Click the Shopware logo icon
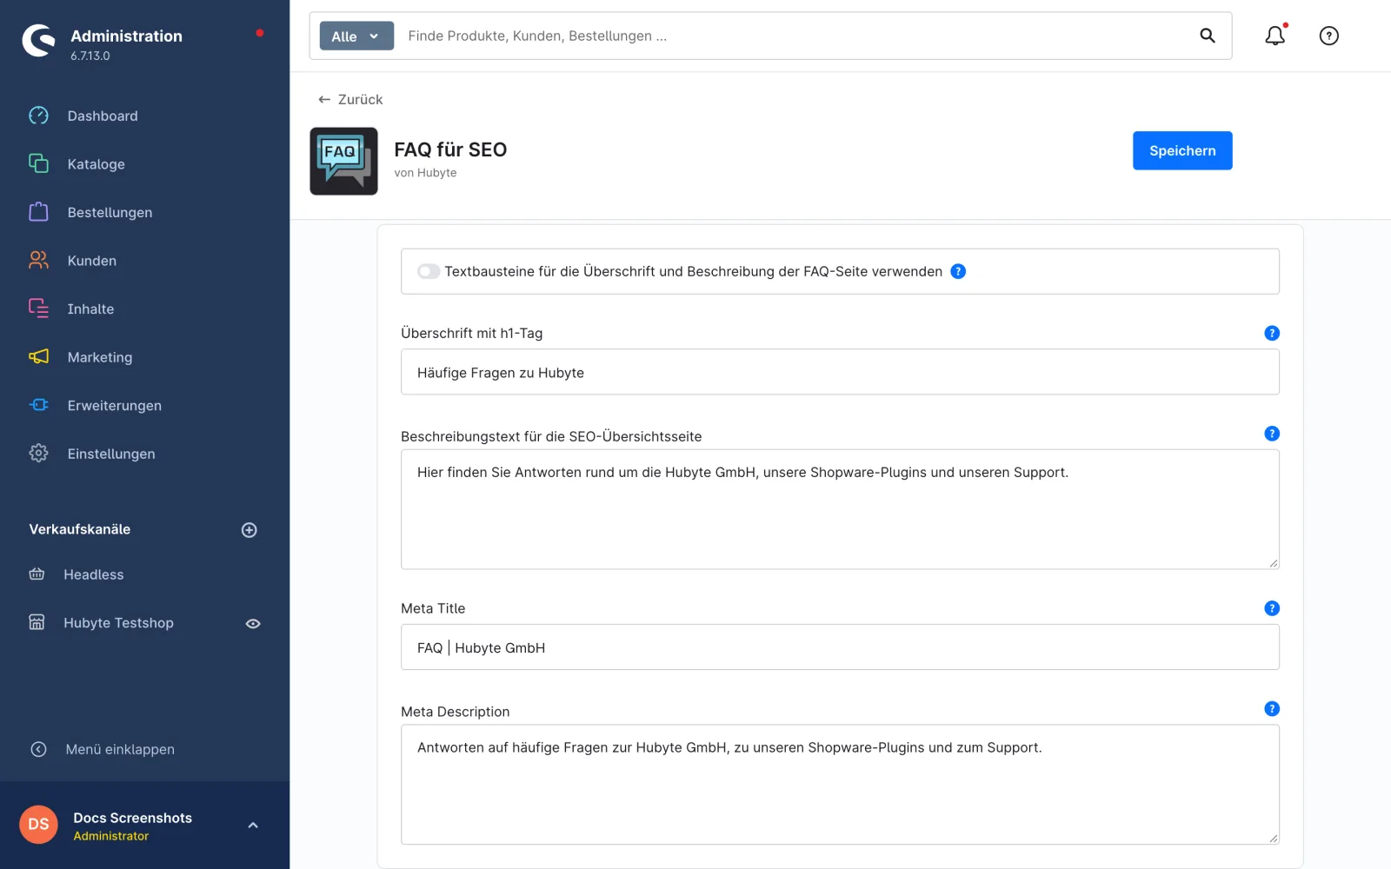 click(x=38, y=40)
